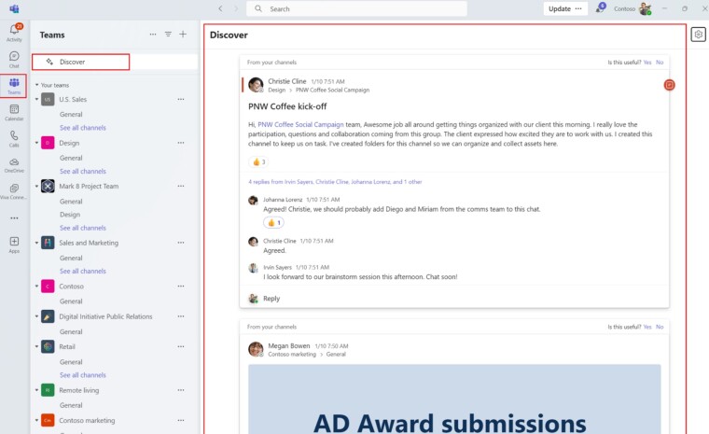Click thumbs-up reaction with 3 count
This screenshot has width=709, height=434.
(258, 162)
